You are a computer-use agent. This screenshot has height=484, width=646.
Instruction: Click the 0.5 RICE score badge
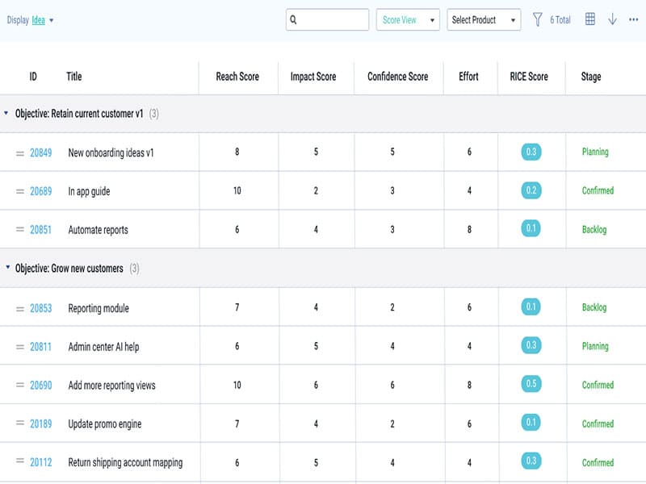click(531, 385)
